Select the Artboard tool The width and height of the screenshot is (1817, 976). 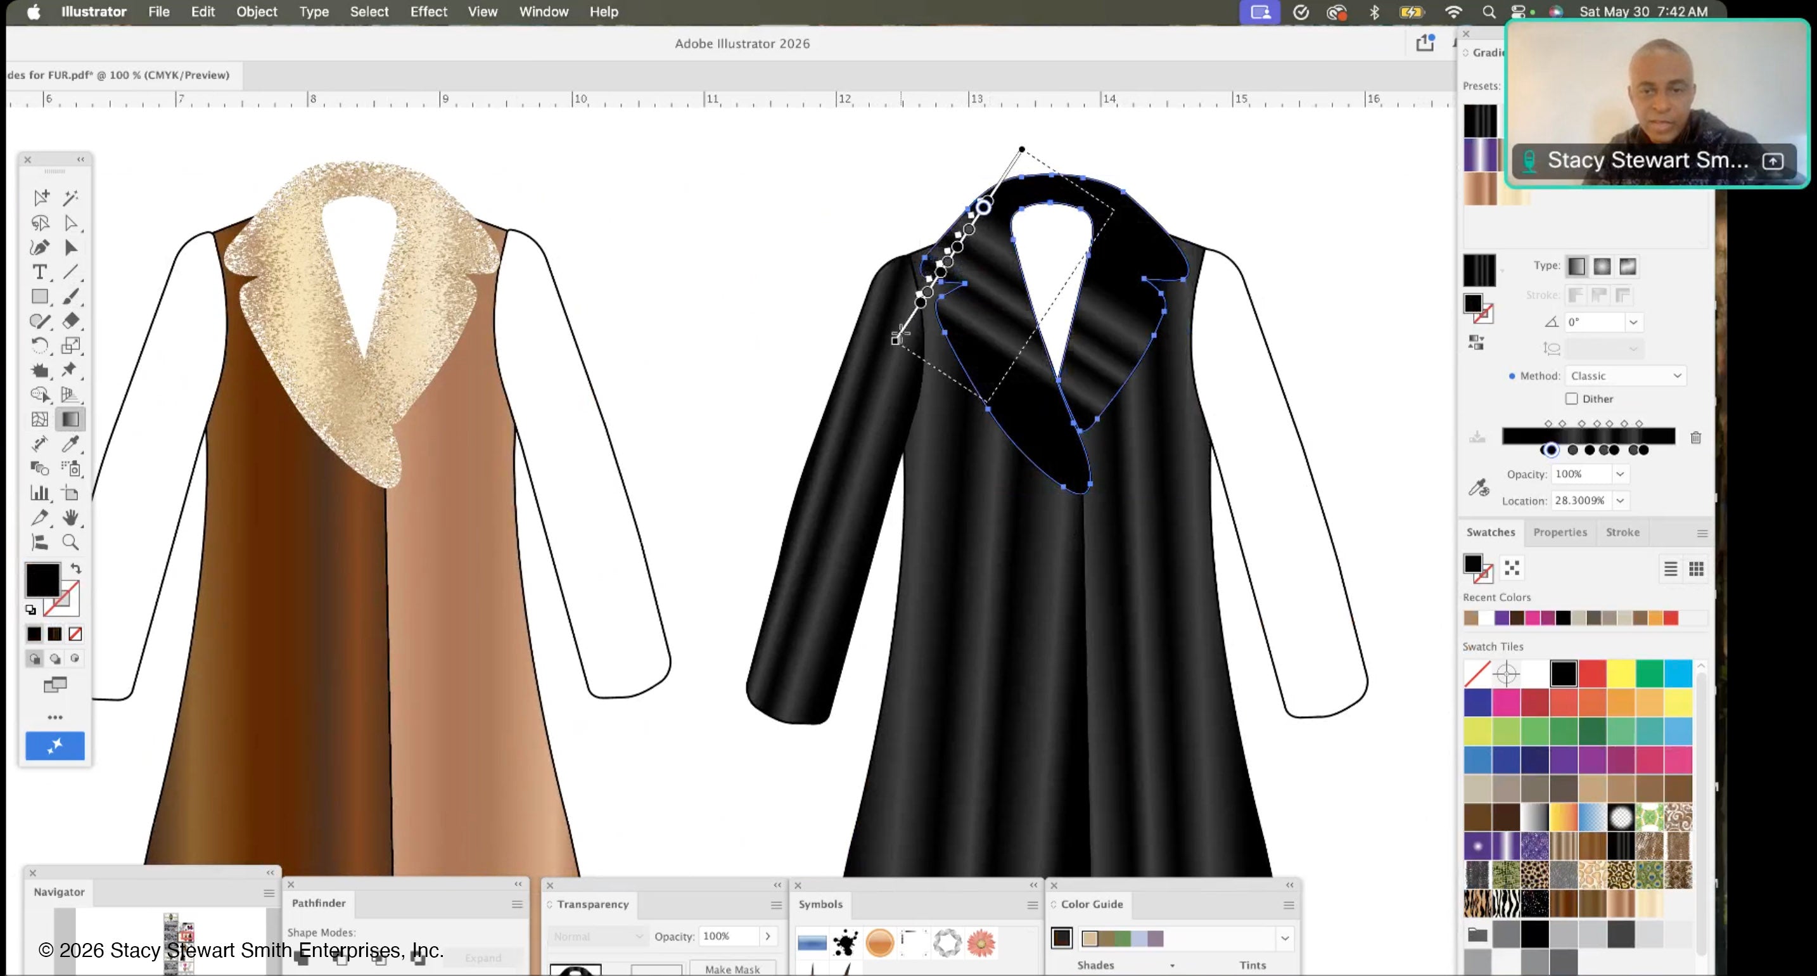point(70,493)
